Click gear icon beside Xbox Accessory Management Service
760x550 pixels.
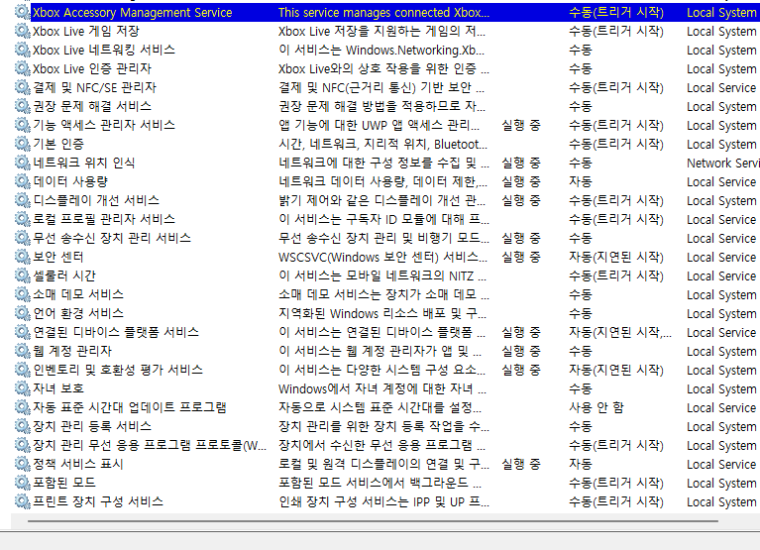pyautogui.click(x=23, y=12)
